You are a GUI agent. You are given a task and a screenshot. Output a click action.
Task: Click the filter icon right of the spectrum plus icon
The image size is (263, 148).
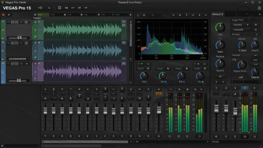[206, 15]
